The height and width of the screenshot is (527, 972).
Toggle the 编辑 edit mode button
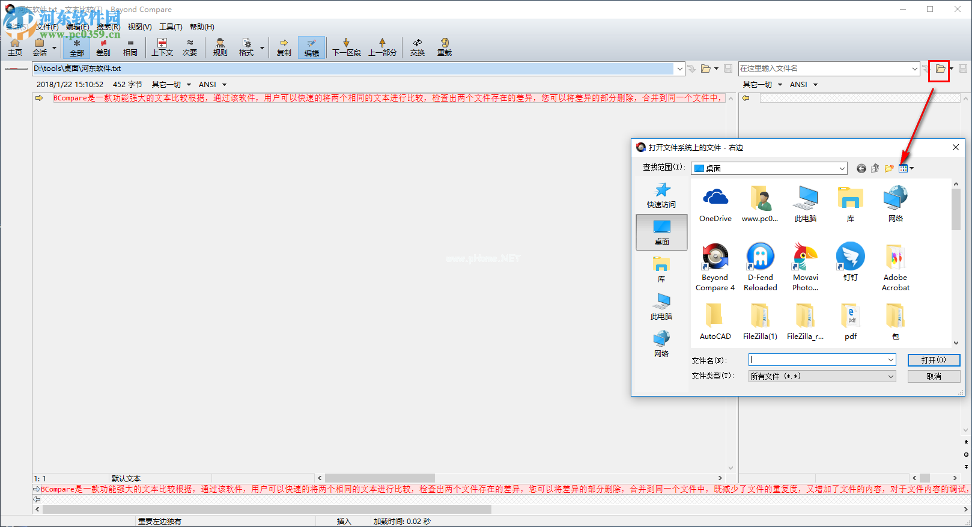(312, 47)
